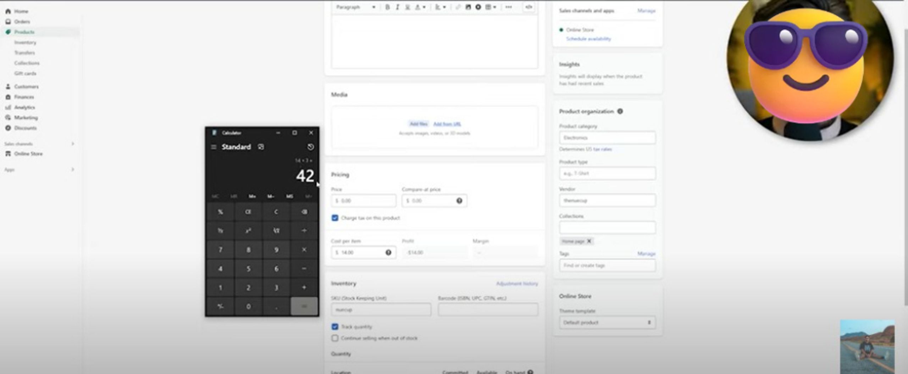The image size is (908, 374).
Task: Open the calculator hamburger navigation menu
Action: [x=214, y=147]
